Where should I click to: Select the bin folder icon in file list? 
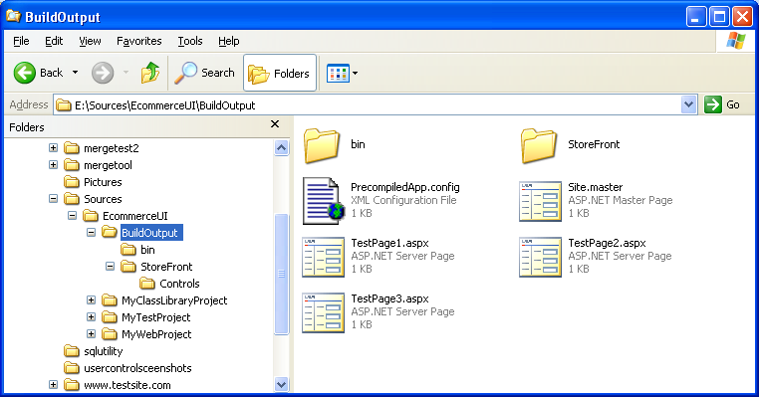[322, 145]
